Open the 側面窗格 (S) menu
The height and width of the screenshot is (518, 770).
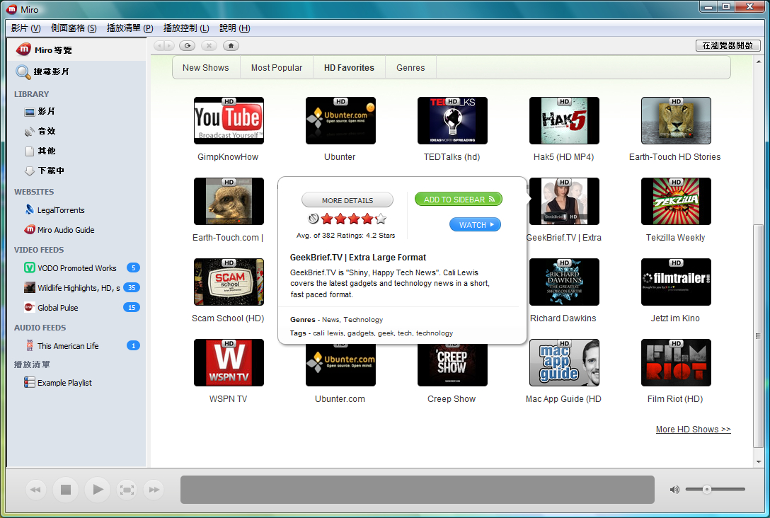pyautogui.click(x=74, y=28)
